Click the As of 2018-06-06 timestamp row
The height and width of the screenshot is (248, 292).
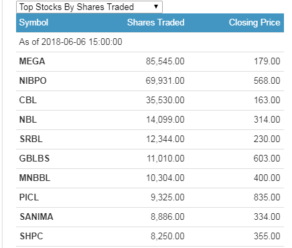click(150, 42)
